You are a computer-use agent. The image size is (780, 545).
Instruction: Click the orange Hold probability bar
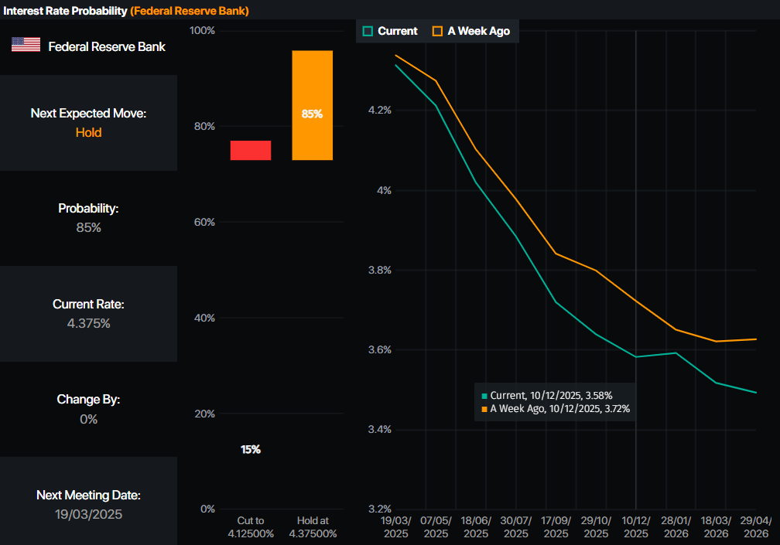click(x=312, y=105)
